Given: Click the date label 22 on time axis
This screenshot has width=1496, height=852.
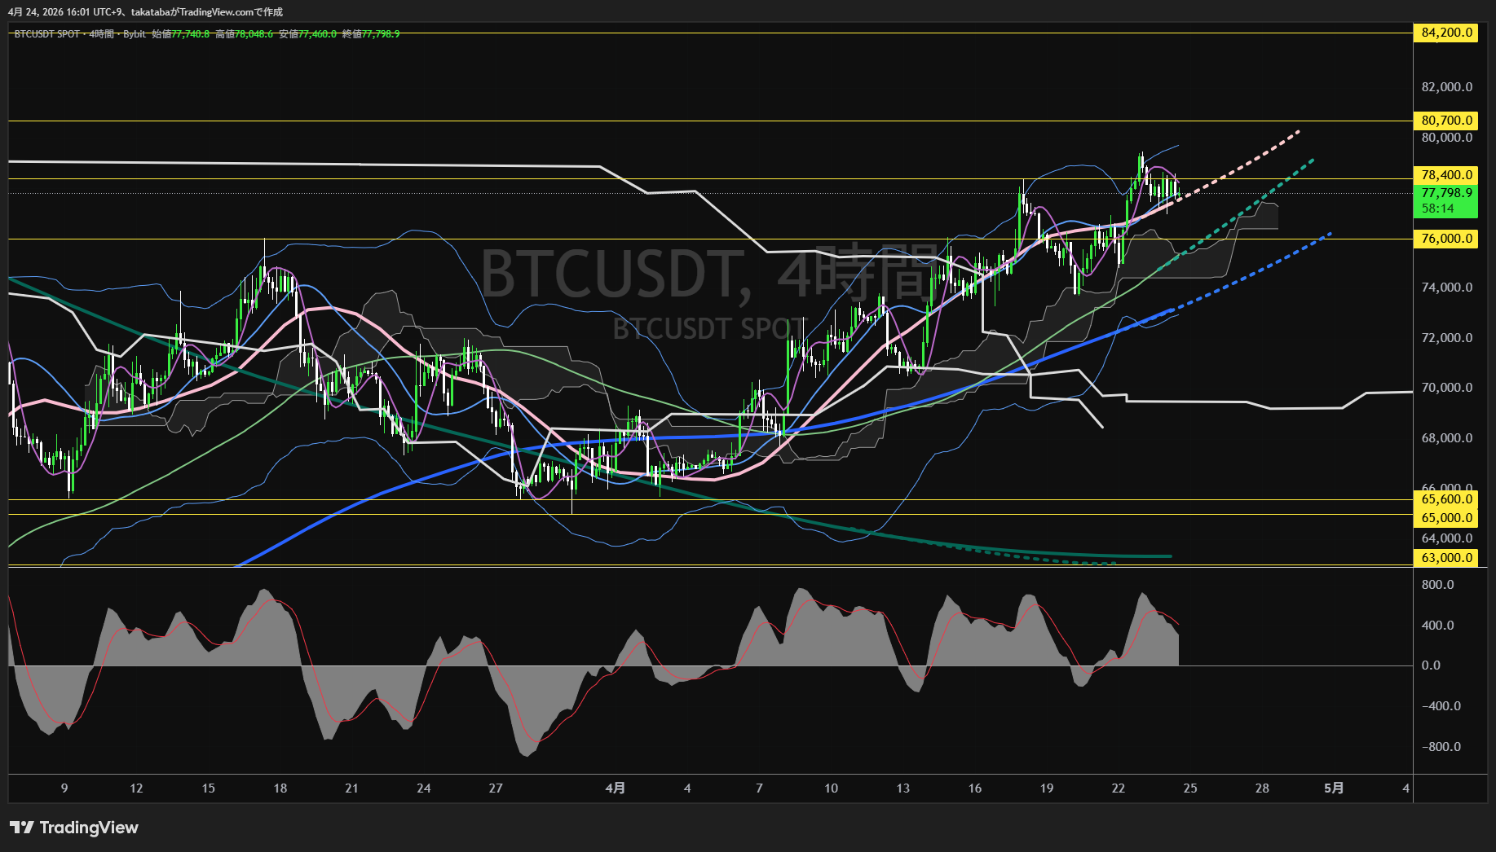Looking at the screenshot, I should coord(1118,788).
